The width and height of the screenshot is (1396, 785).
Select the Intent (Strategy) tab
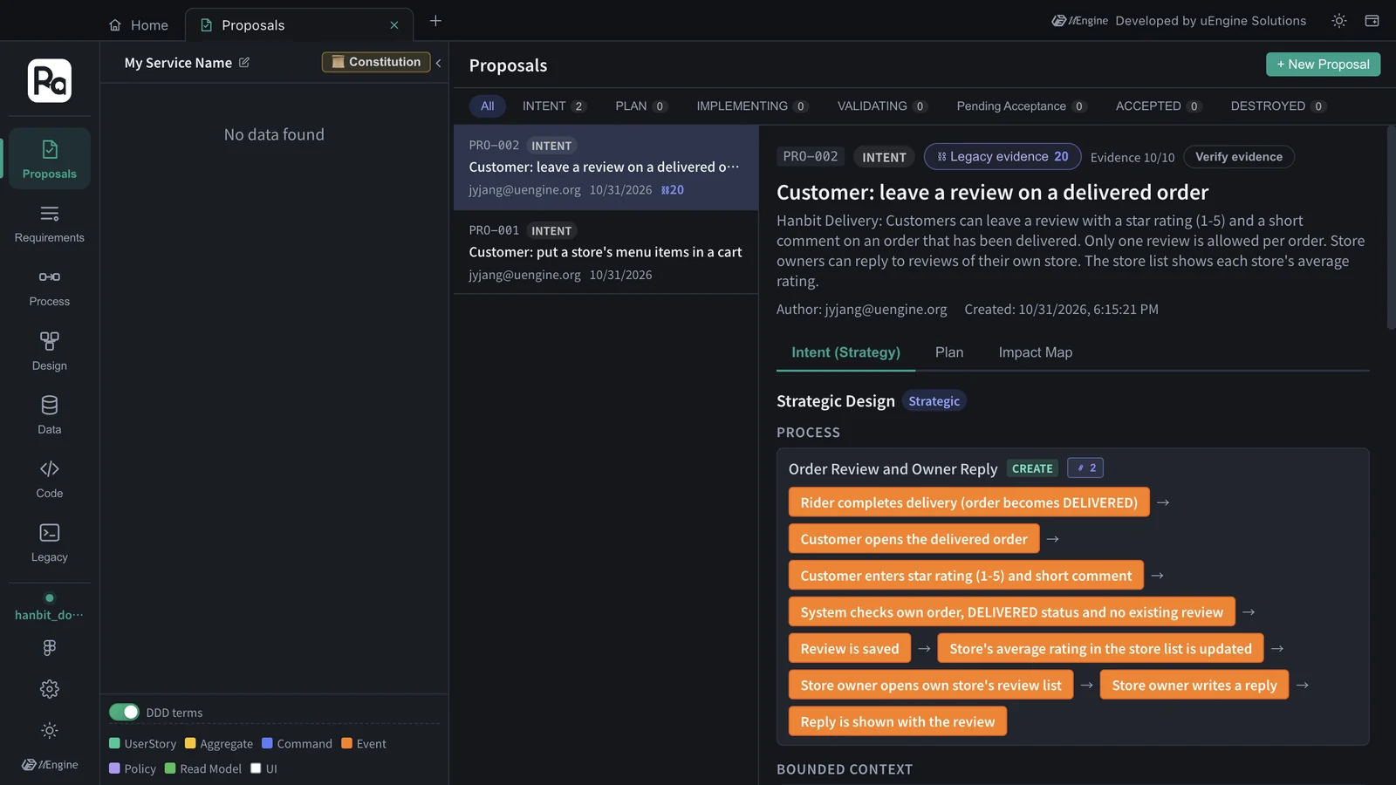(845, 352)
